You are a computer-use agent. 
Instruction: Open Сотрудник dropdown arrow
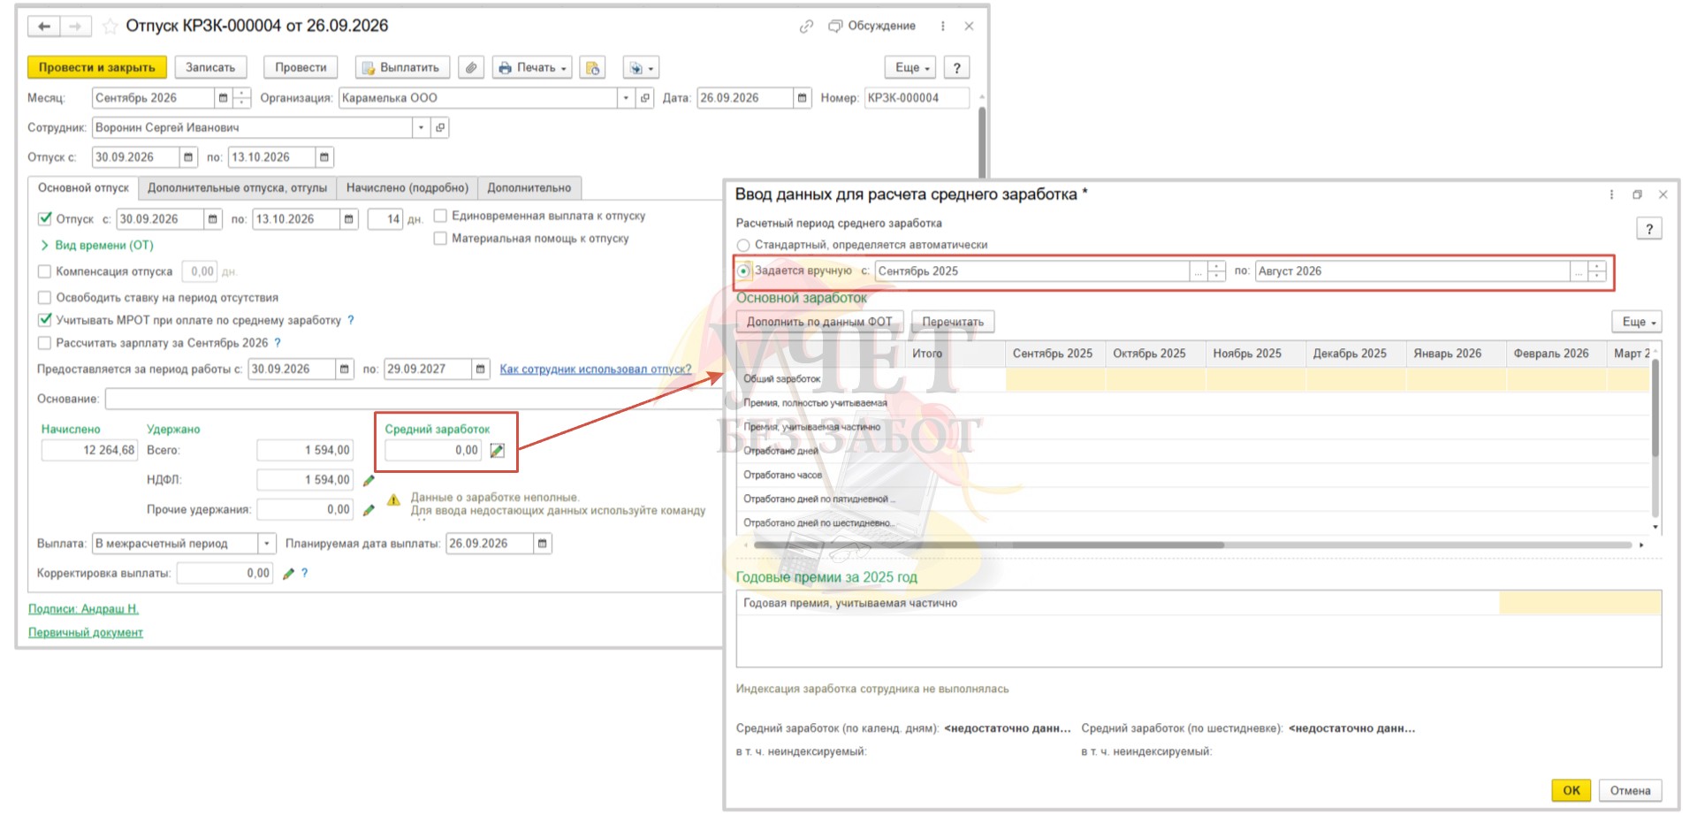pos(421,127)
